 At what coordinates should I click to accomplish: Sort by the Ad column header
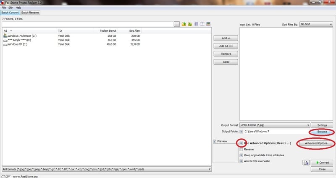[x=29, y=31]
